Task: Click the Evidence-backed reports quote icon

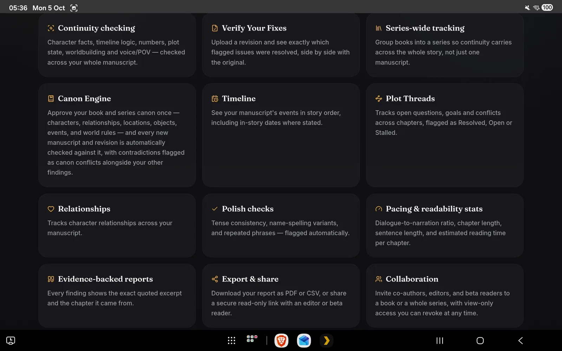Action: point(51,279)
